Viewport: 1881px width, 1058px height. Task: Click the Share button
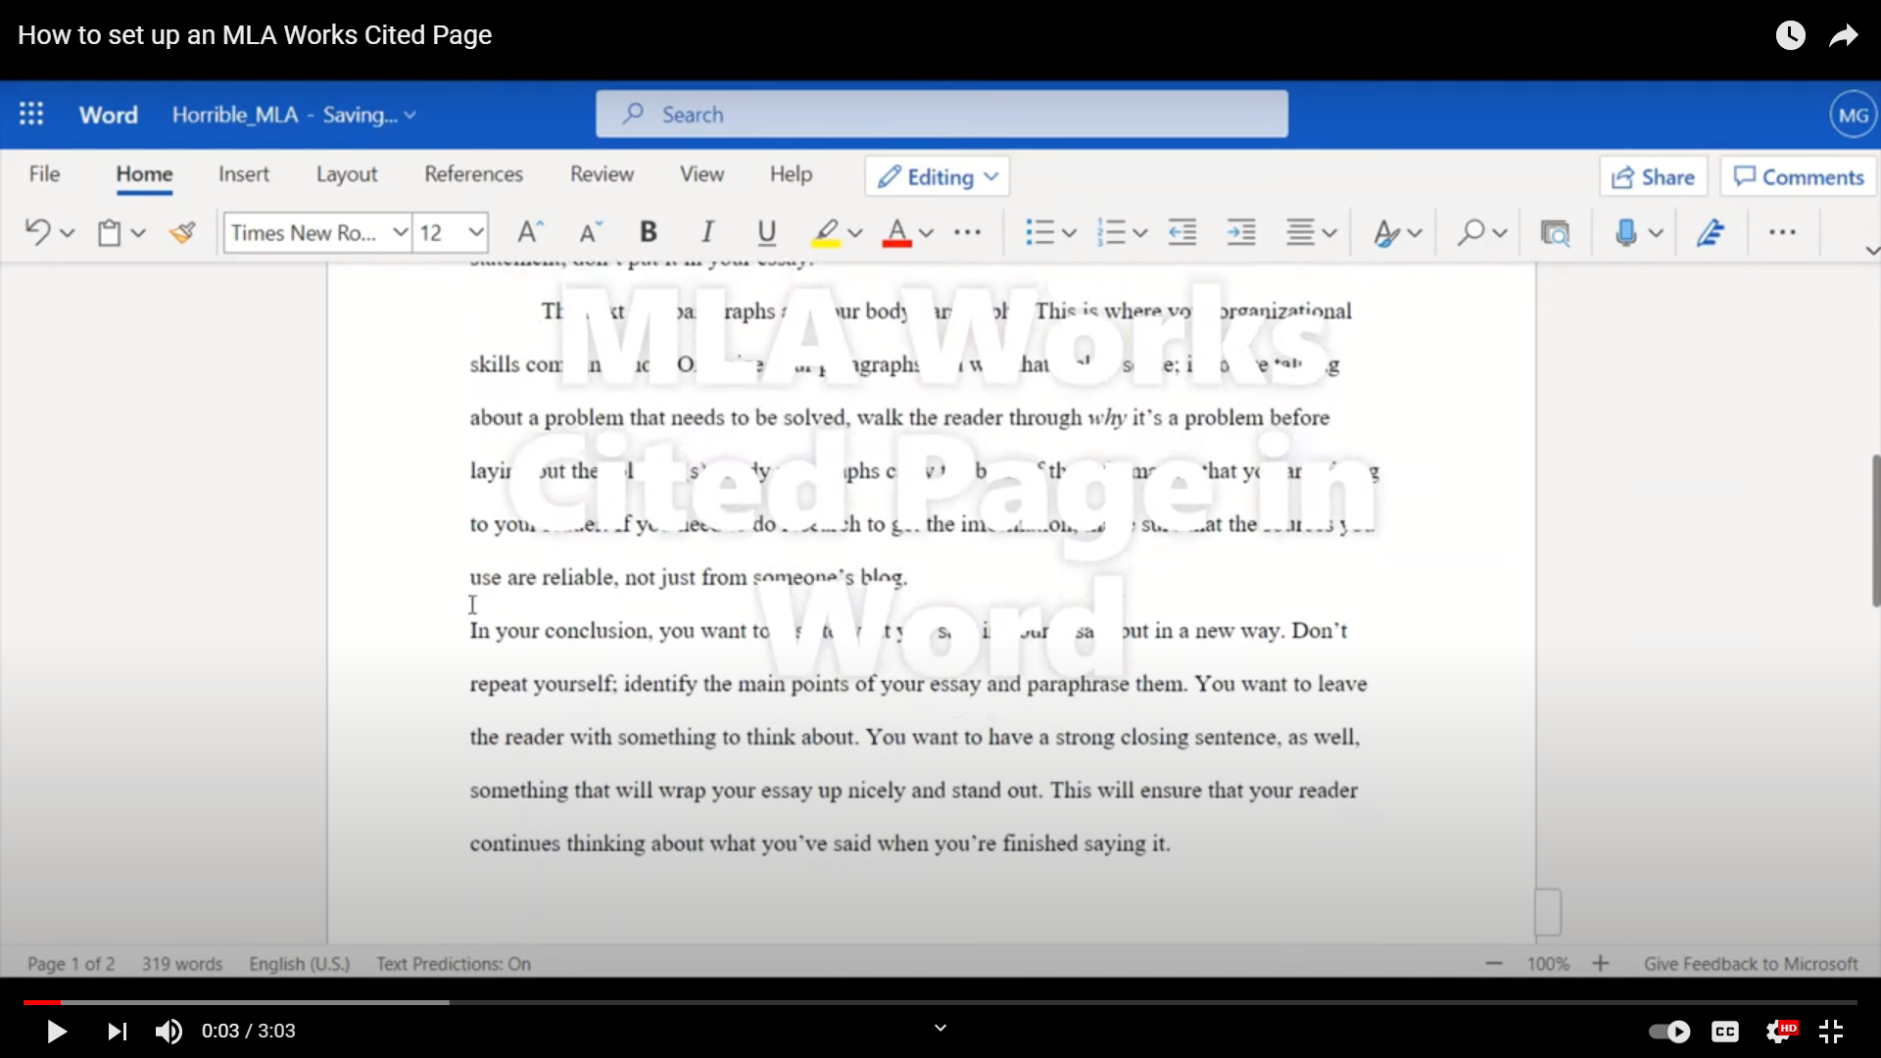[1654, 176]
